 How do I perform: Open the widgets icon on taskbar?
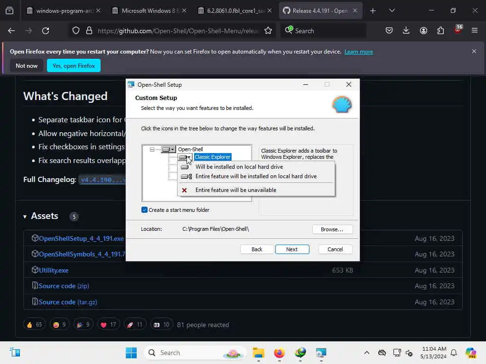(x=15, y=352)
